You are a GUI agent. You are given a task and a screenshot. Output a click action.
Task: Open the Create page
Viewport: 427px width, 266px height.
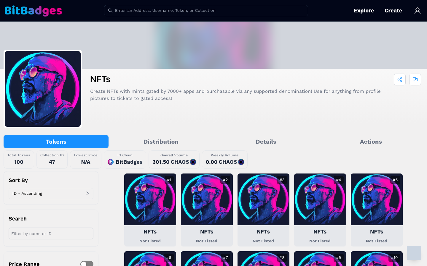tap(393, 11)
